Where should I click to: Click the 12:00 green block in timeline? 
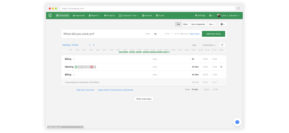146,52
